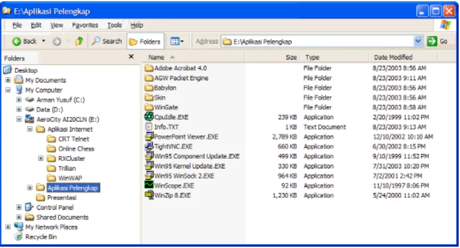Click the Control Panel tree icon
Screen dimensions: 460x248
29,207
